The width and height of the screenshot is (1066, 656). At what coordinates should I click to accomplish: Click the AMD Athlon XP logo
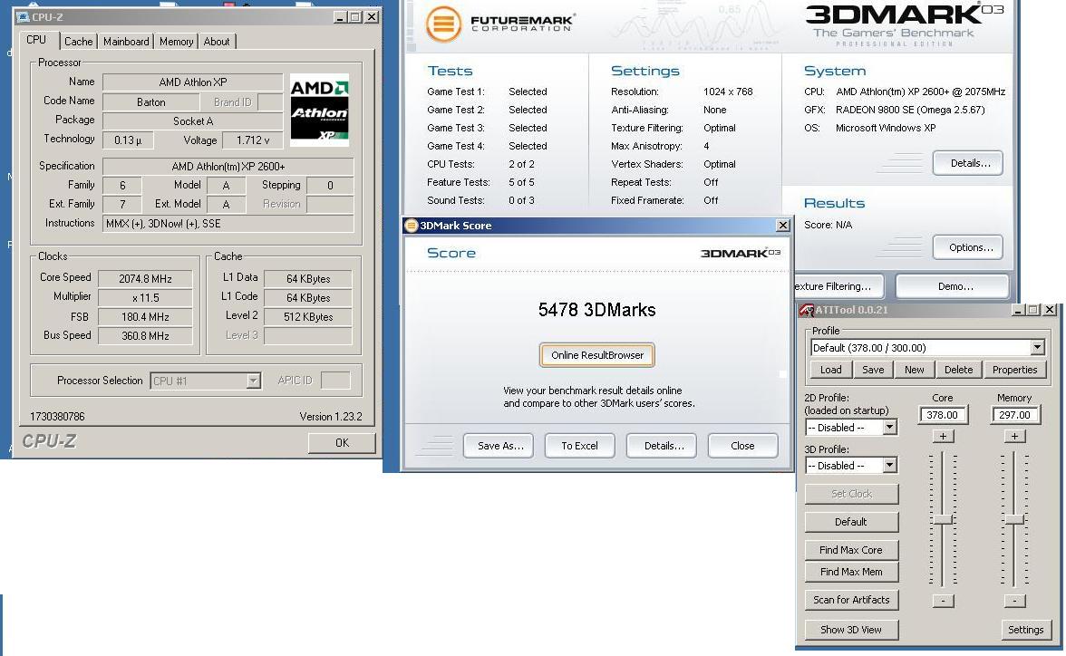click(319, 111)
